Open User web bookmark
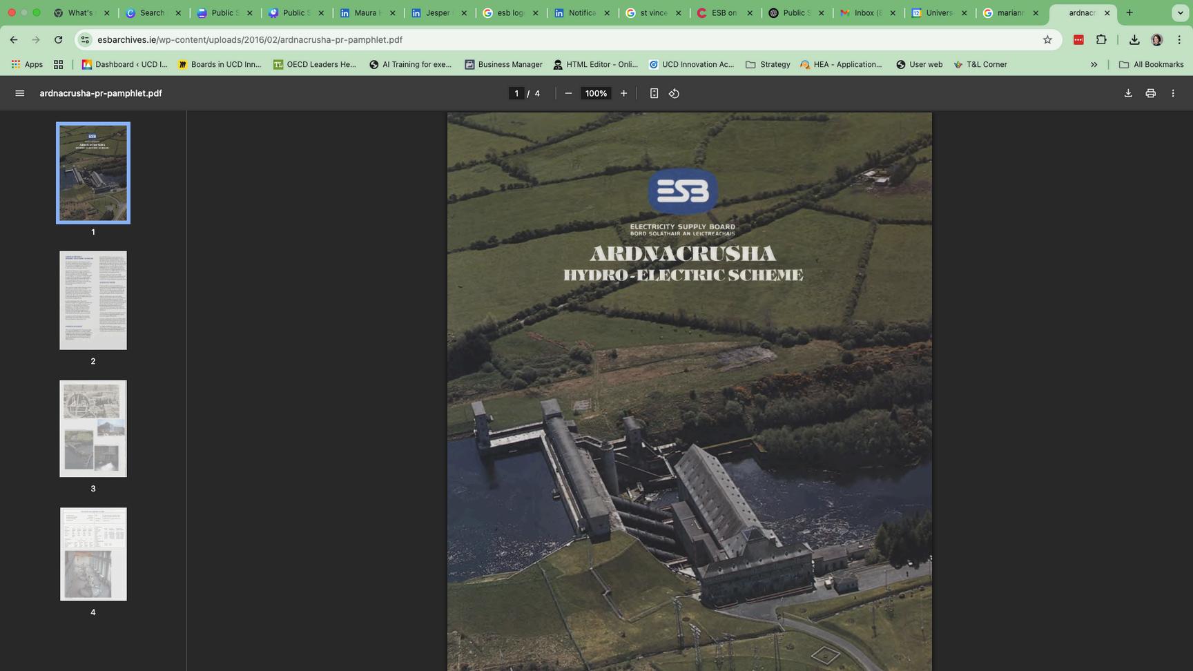This screenshot has width=1193, height=671. (x=919, y=64)
